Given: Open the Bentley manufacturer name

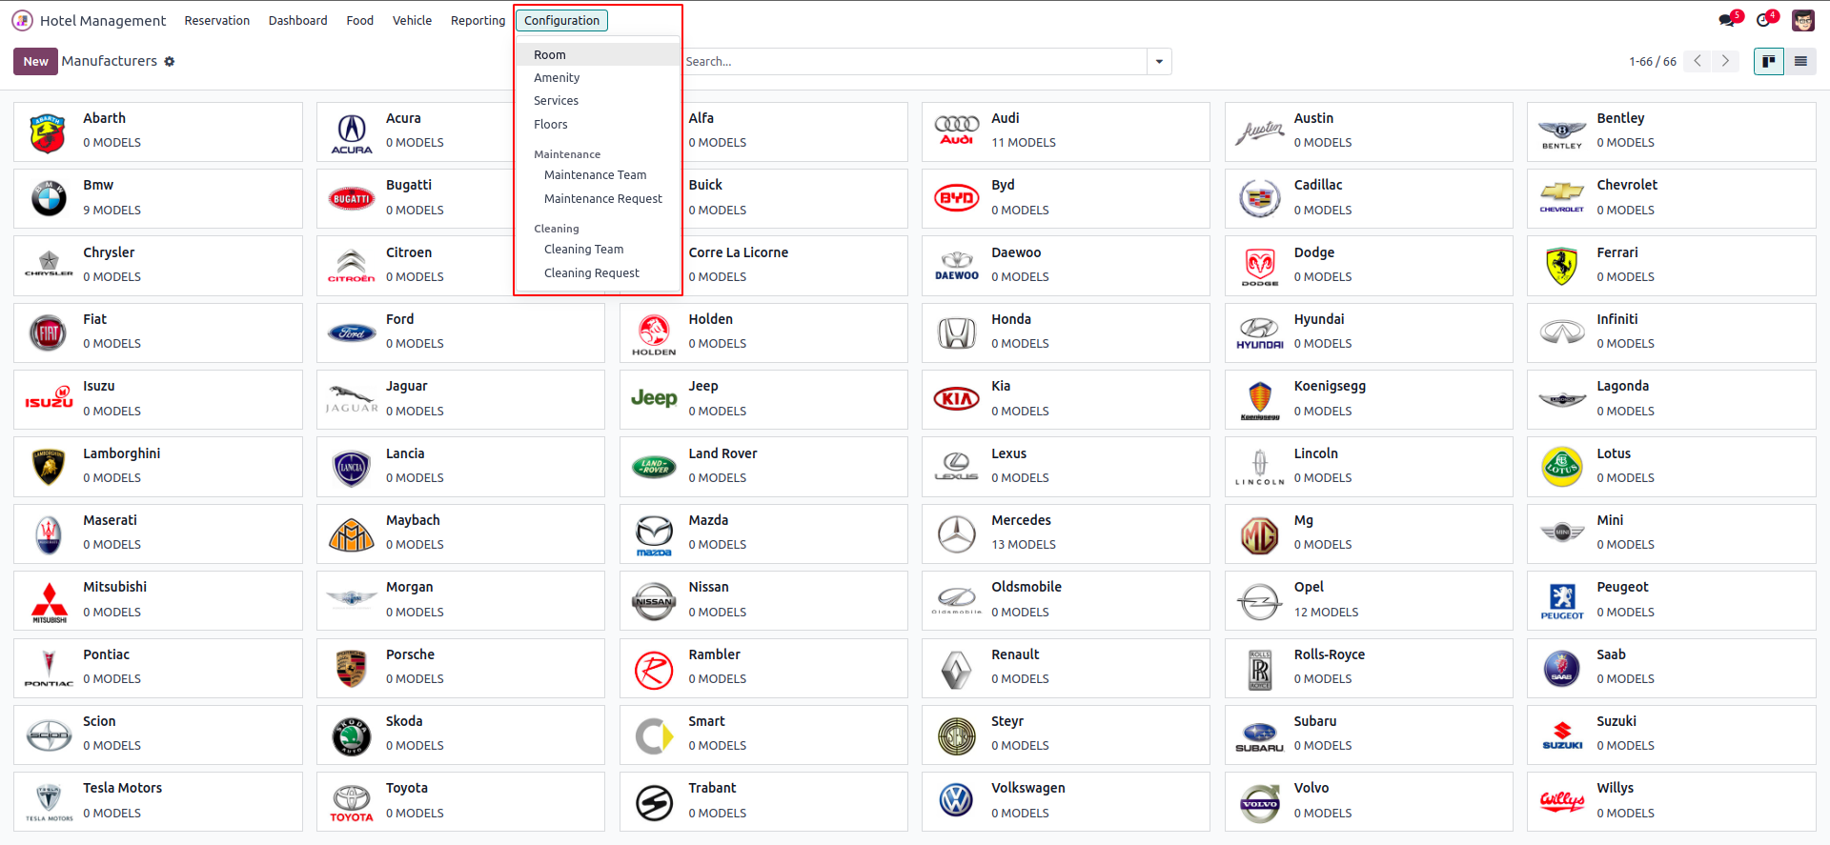Looking at the screenshot, I should 1620,118.
